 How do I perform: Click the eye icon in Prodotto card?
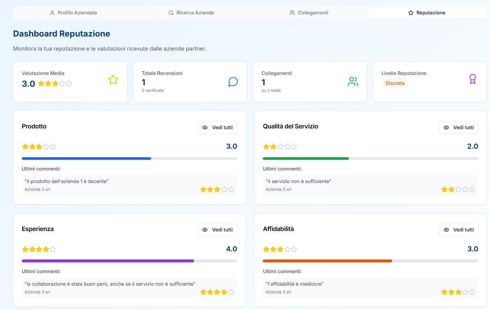coord(205,127)
